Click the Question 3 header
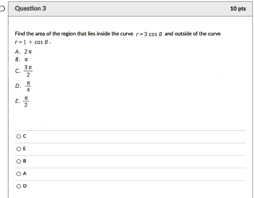Image resolution: width=254 pixels, height=198 pixels. (30, 8)
